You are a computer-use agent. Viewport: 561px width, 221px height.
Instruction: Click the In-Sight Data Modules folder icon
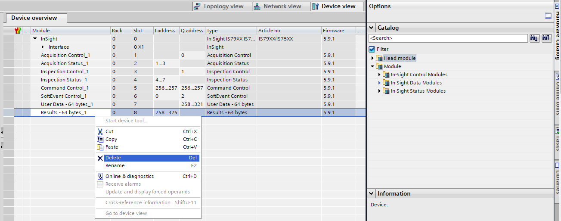386,83
